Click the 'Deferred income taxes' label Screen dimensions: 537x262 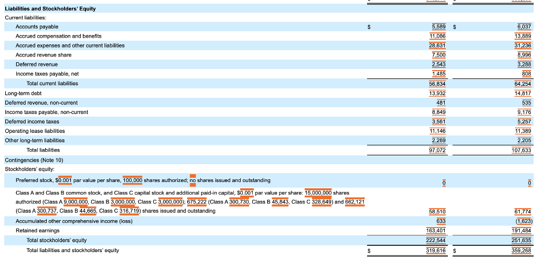click(32, 122)
